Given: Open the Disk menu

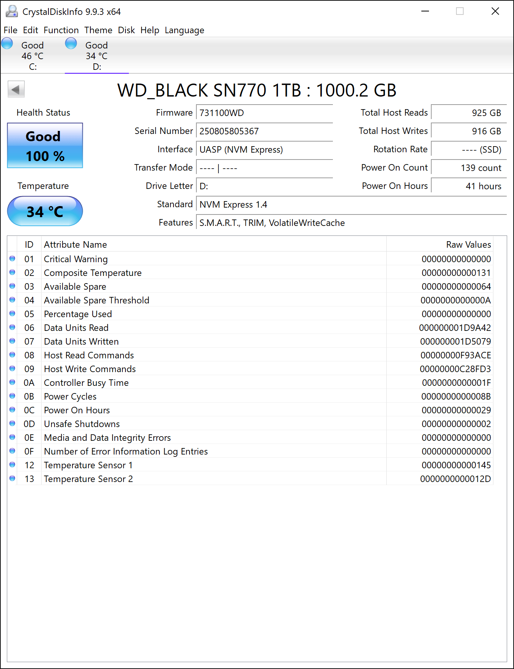Looking at the screenshot, I should pos(126,30).
